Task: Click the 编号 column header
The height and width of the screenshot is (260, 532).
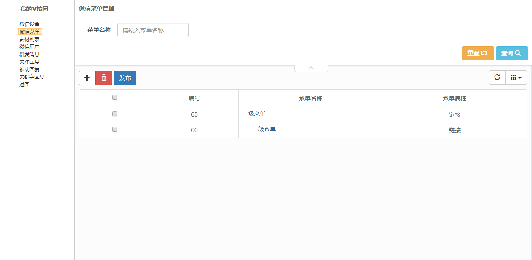Action: point(194,98)
